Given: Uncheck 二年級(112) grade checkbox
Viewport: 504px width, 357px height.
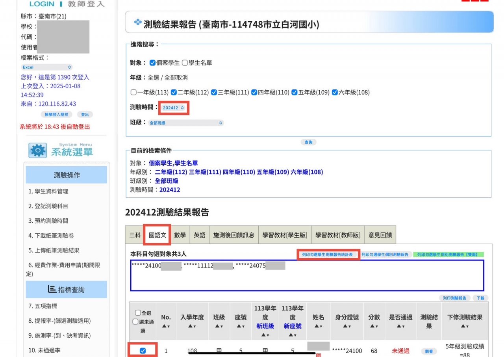Looking at the screenshot, I should (174, 92).
